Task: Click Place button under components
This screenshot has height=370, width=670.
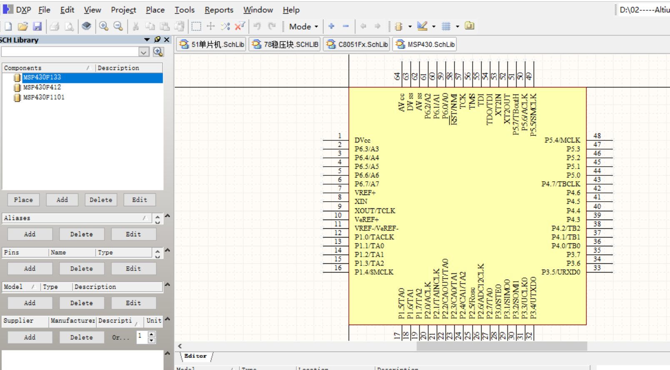Action: click(x=23, y=200)
